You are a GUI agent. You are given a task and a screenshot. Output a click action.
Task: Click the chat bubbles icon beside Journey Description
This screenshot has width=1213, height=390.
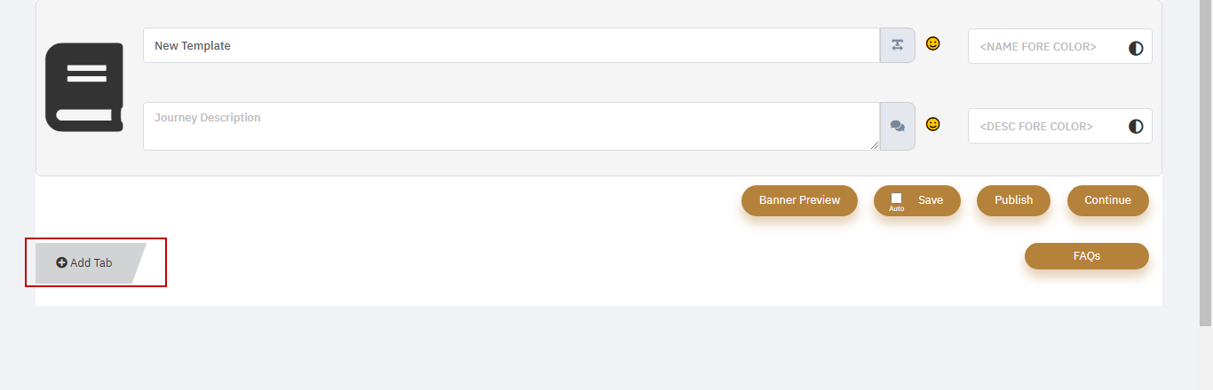pyautogui.click(x=897, y=126)
